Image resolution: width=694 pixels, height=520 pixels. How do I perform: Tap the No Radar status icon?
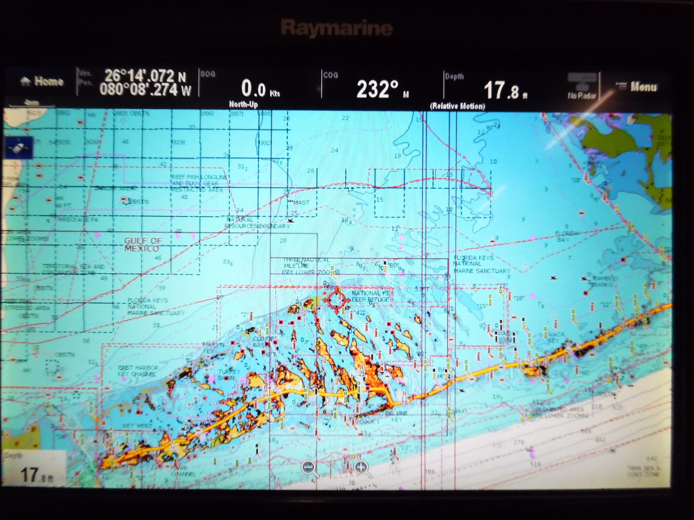[x=582, y=86]
